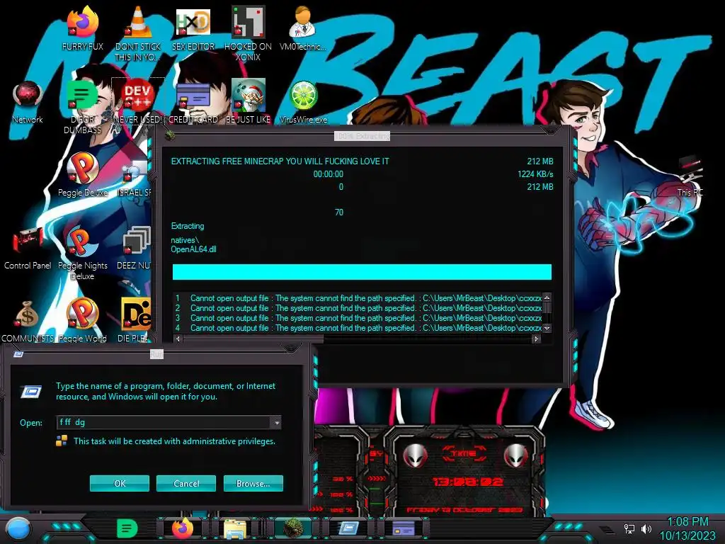The width and height of the screenshot is (725, 544).
Task: Launch the HxD SEX EDITOR shortcut
Action: tap(193, 28)
